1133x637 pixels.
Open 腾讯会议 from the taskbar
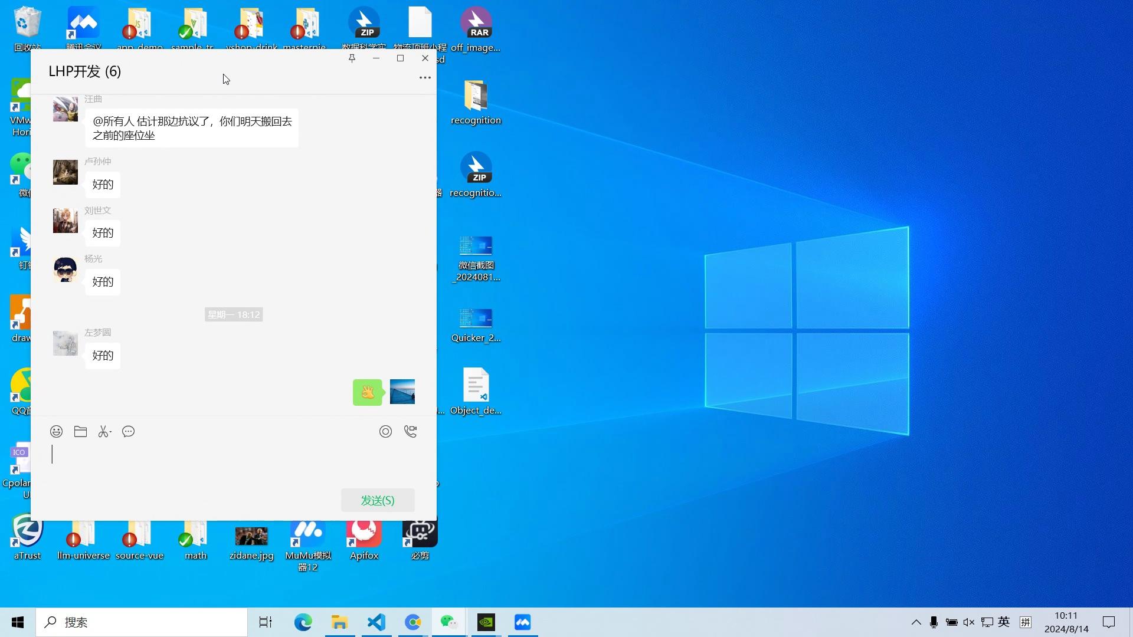pyautogui.click(x=523, y=622)
